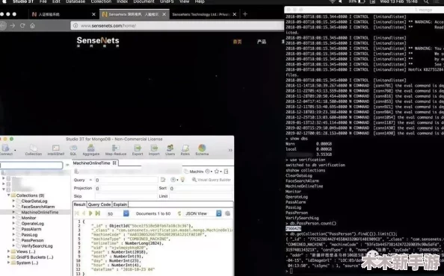Open a new browser tab
The height and width of the screenshot is (276, 444).
245,14
